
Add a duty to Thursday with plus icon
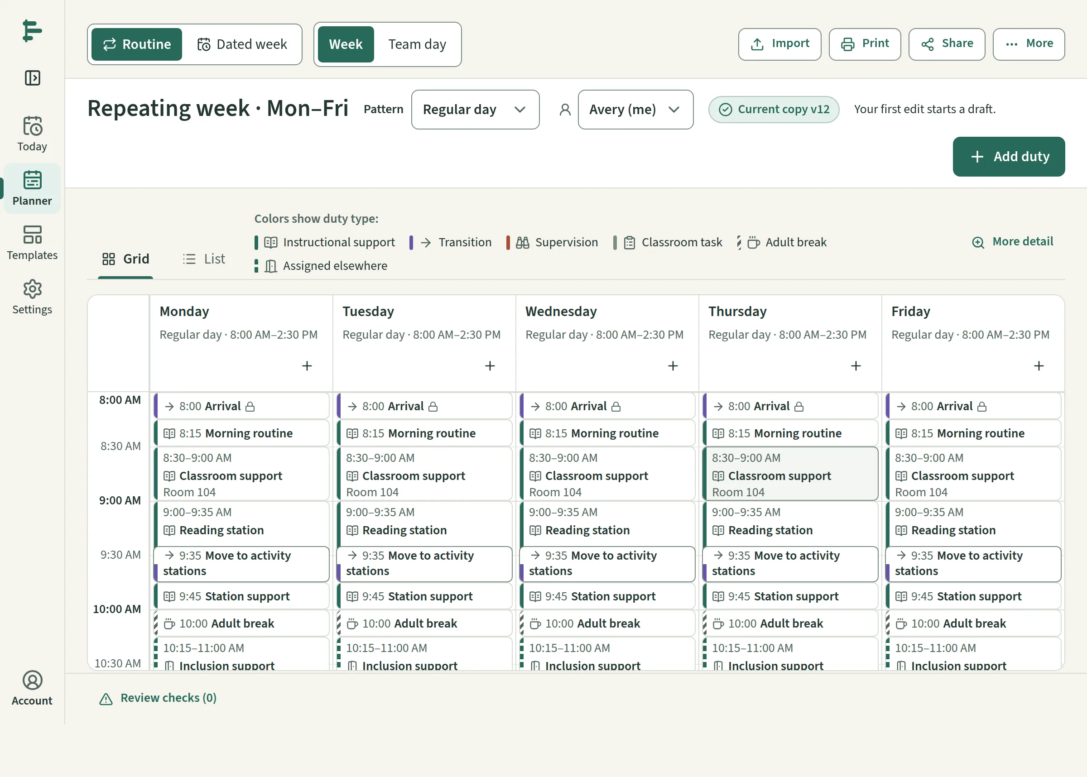coord(856,366)
